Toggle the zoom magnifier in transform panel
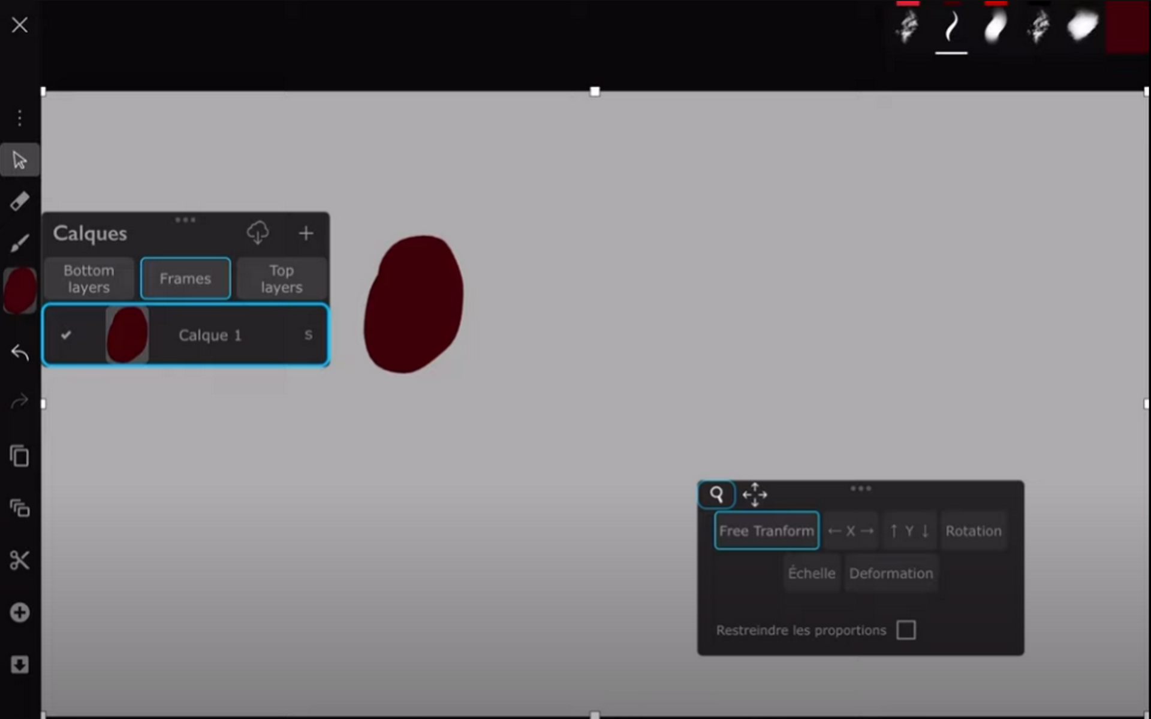Viewport: 1151px width, 719px height. 716,494
